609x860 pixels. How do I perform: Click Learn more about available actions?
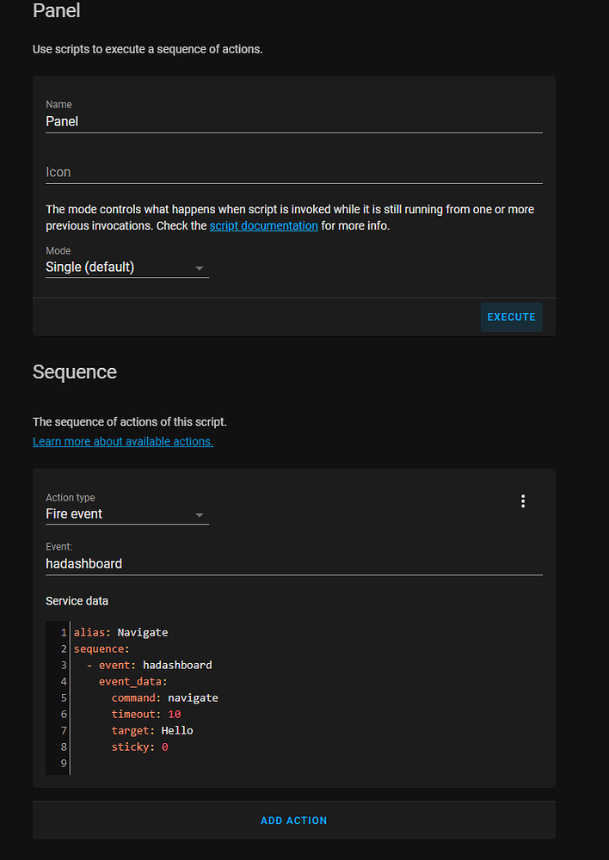[x=123, y=441]
